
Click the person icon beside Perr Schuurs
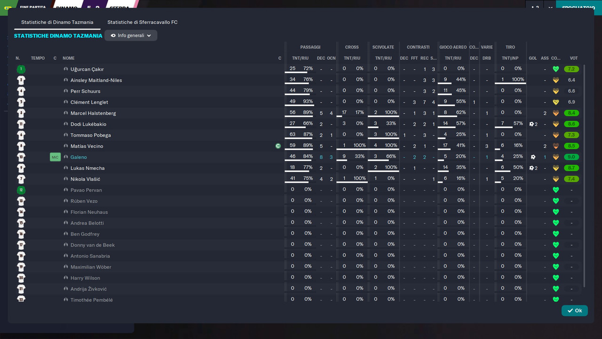(66, 91)
